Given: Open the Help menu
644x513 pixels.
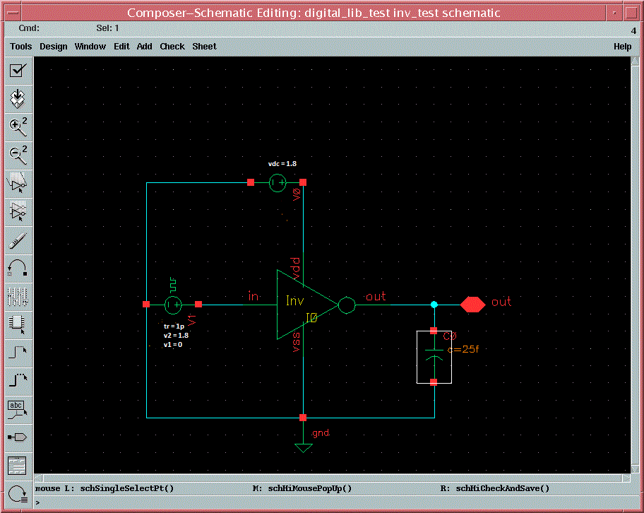Looking at the screenshot, I should click(622, 47).
